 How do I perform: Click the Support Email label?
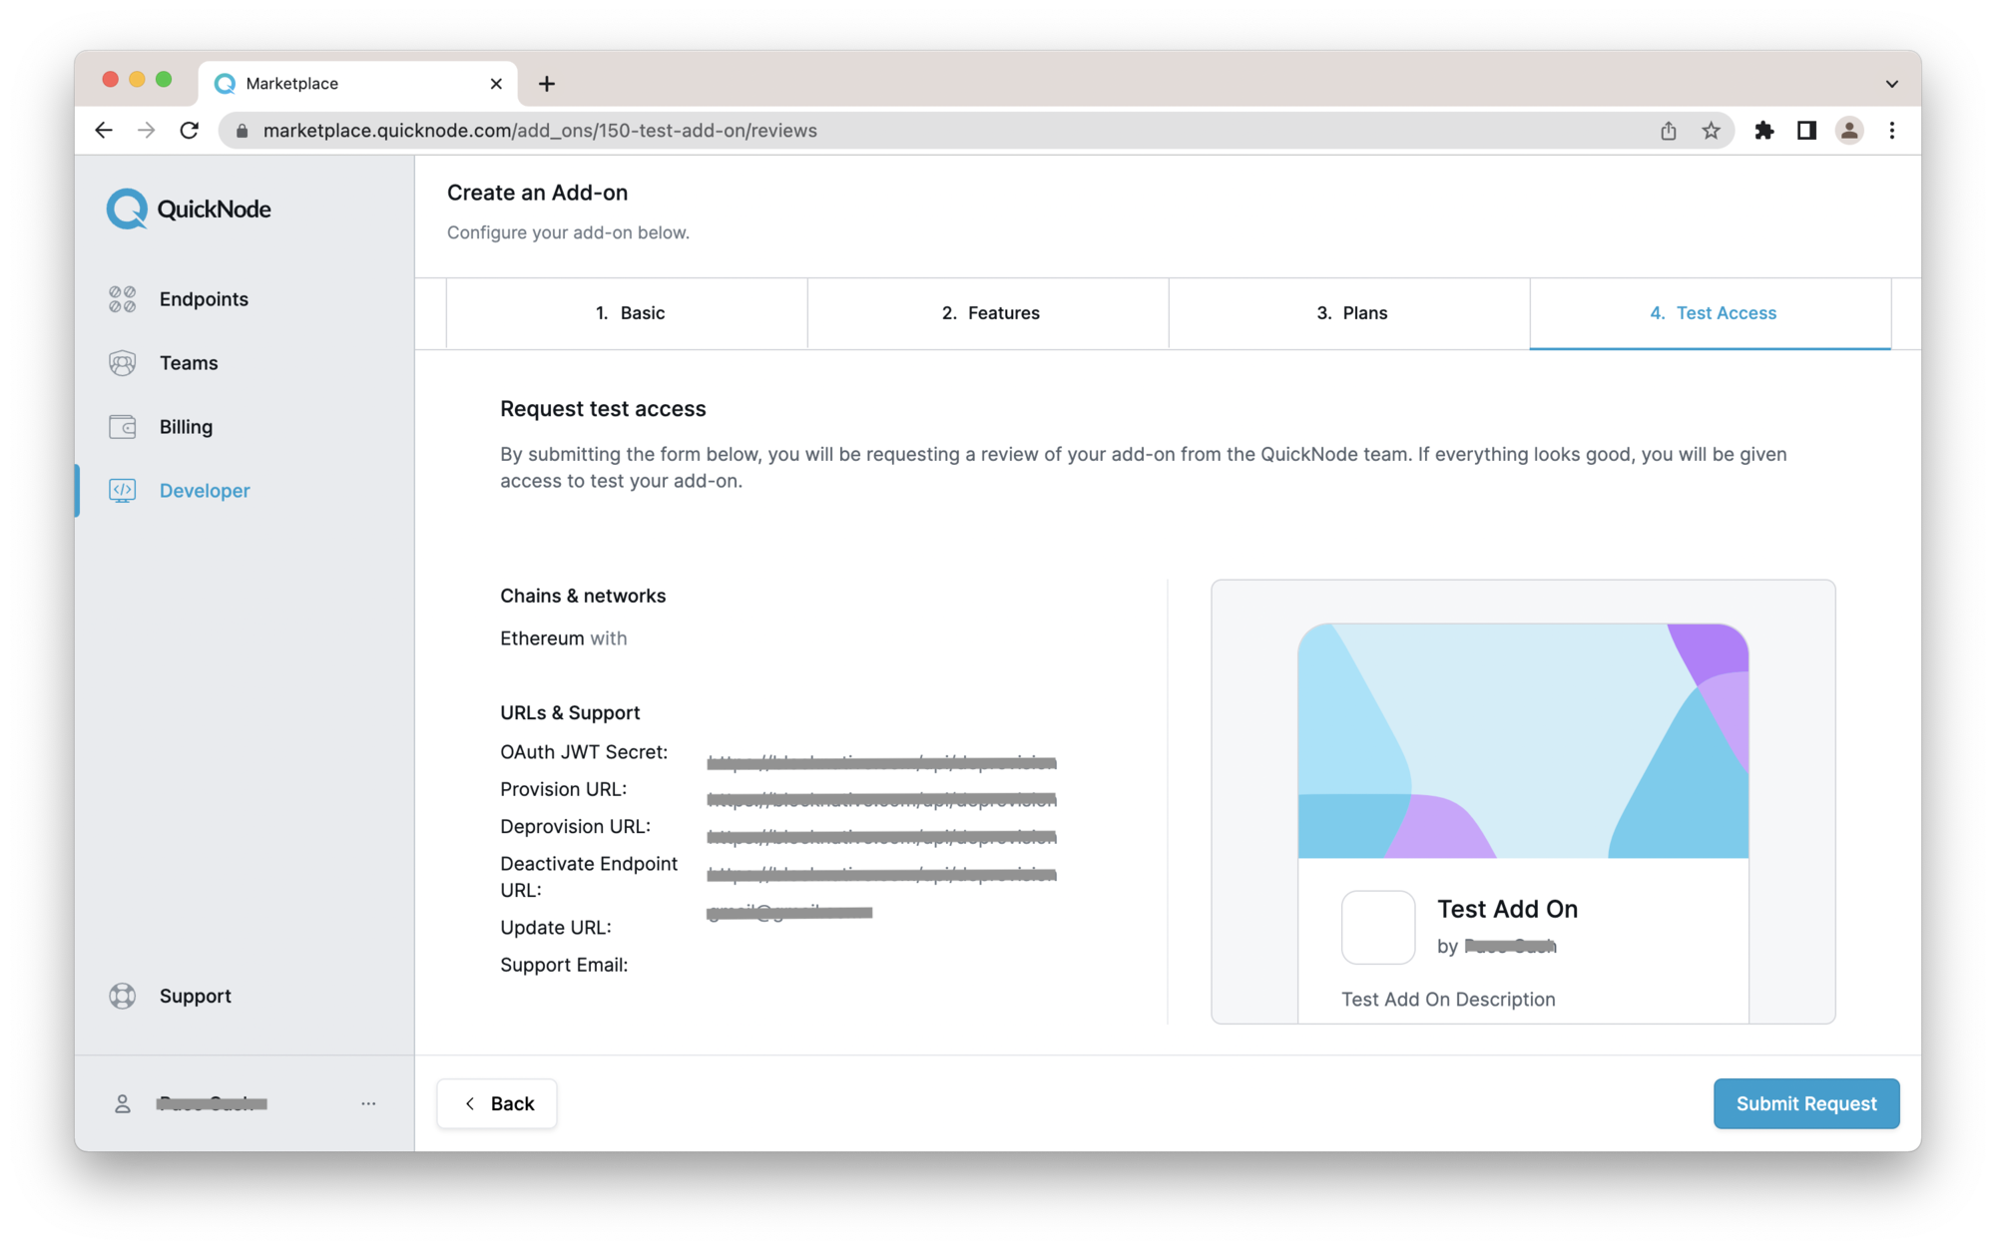pyautogui.click(x=564, y=965)
